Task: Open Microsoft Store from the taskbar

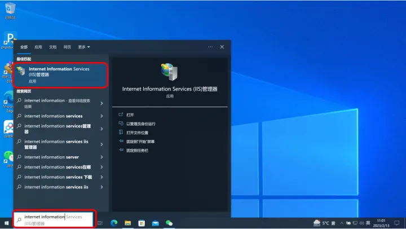Action: (142, 223)
